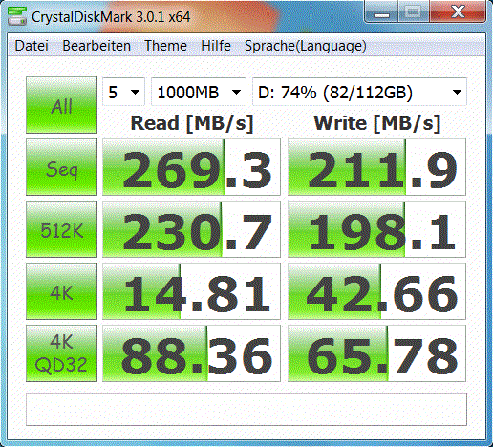Start the 4K QD32 benchmark

coord(61,353)
